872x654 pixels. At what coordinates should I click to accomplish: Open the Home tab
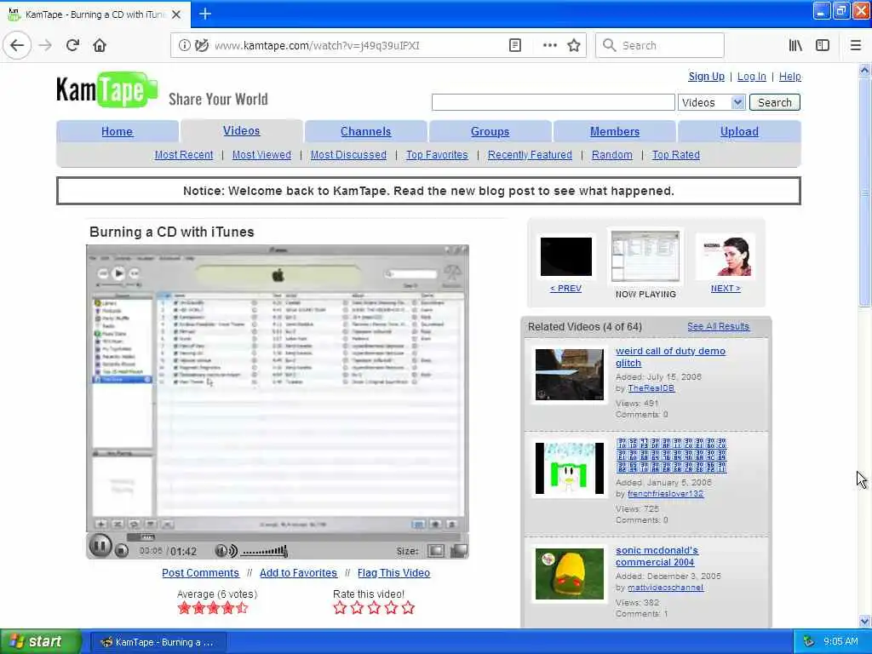pyautogui.click(x=117, y=131)
